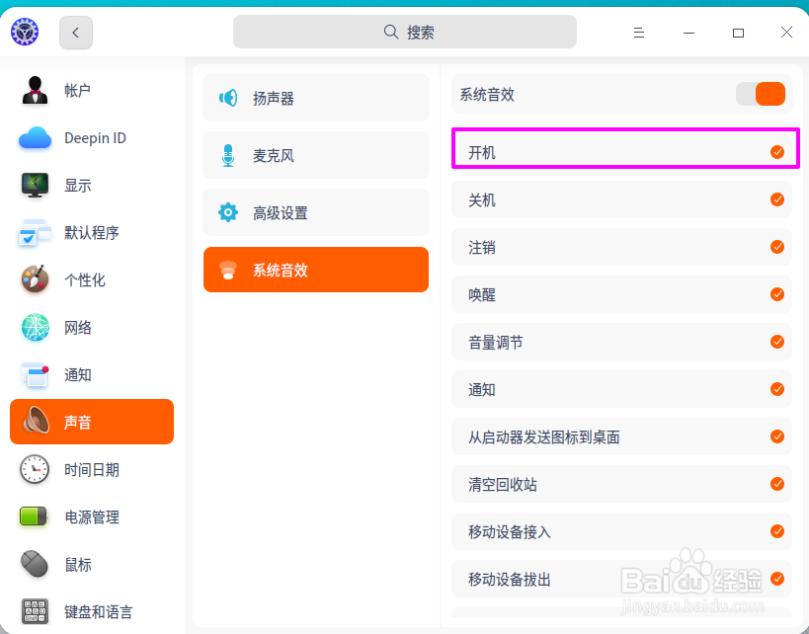809x634 pixels.
Task: Open the Personalization palette icon
Action: click(34, 279)
